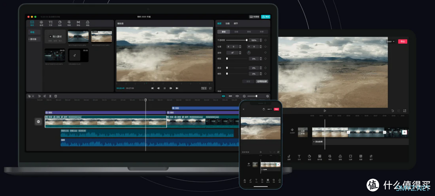Toggle the main-track magnet snapping (highlighted) on laptop

coord(224,96)
